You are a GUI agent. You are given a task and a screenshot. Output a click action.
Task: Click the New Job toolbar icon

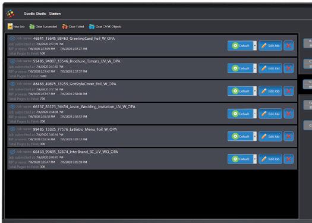pyautogui.click(x=10, y=26)
